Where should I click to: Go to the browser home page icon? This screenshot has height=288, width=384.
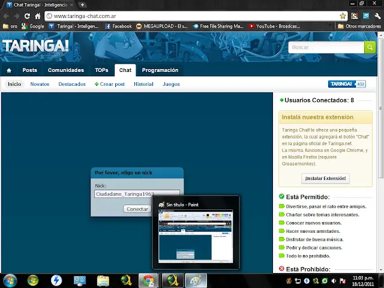pyautogui.click(x=37, y=16)
